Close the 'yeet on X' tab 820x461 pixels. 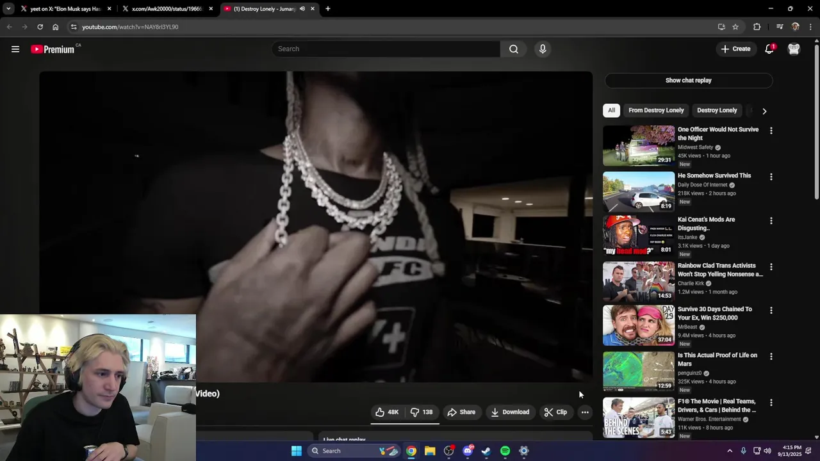coord(110,9)
